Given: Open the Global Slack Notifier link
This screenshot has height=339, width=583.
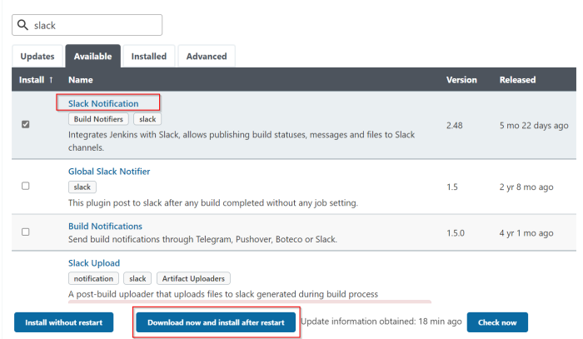Looking at the screenshot, I should point(109,172).
